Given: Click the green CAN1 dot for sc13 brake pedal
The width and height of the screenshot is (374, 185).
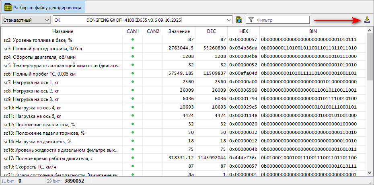Looking at the screenshot, I should (x=132, y=133).
